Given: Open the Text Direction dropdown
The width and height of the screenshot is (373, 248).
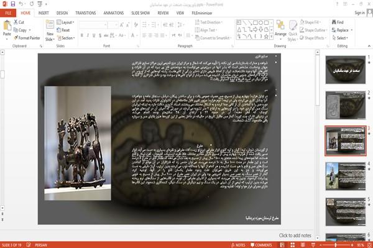Looking at the screenshot, I should (x=209, y=22).
